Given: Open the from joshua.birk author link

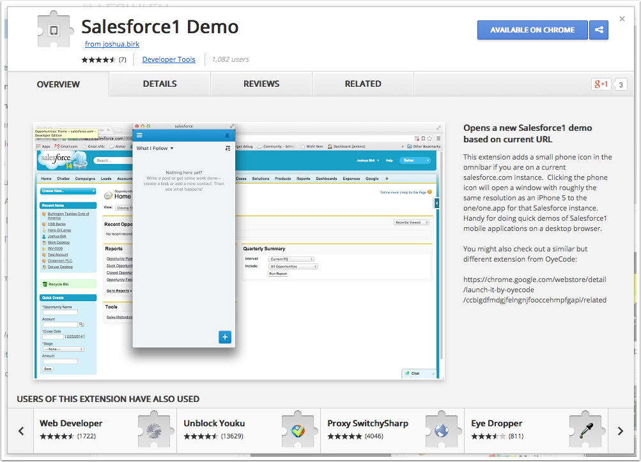Looking at the screenshot, I should 112,44.
